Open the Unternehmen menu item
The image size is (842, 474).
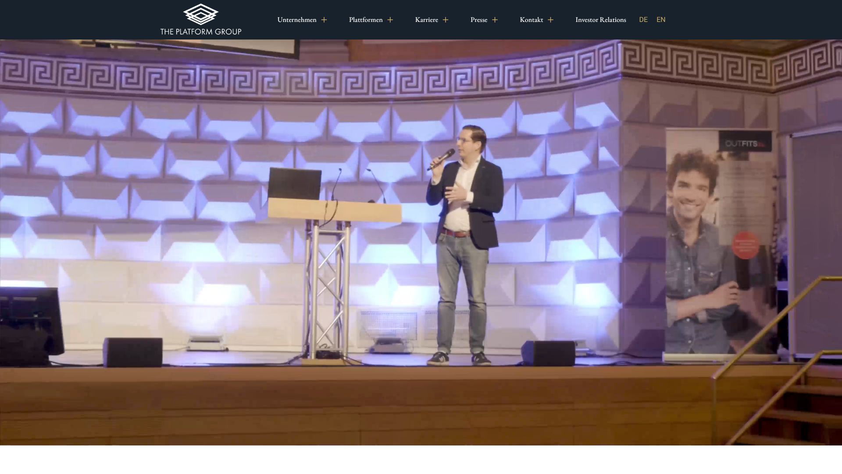pyautogui.click(x=297, y=20)
